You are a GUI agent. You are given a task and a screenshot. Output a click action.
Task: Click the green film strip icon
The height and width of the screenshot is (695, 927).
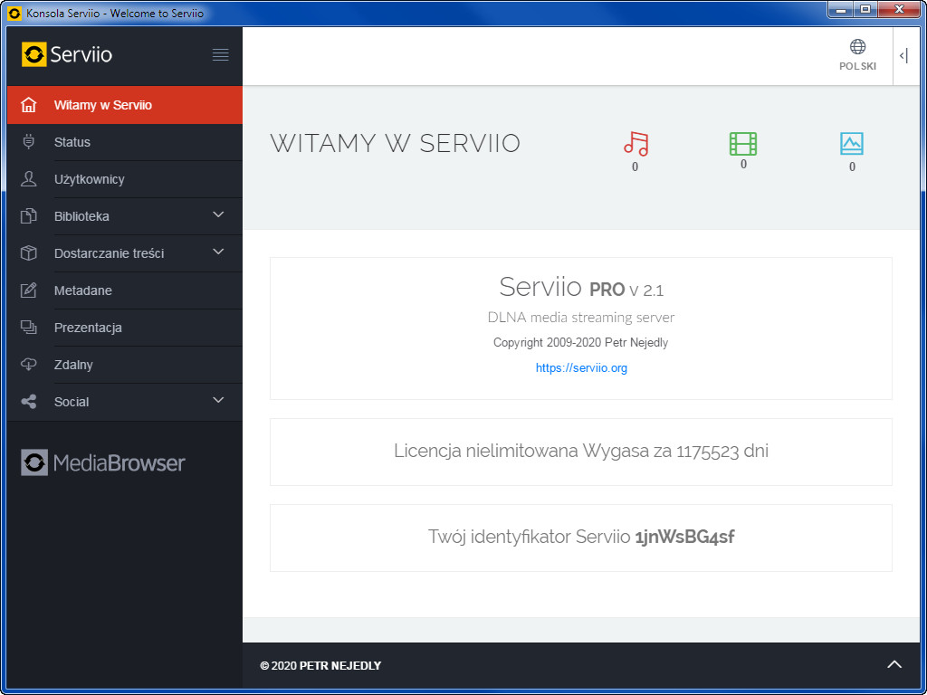(743, 144)
